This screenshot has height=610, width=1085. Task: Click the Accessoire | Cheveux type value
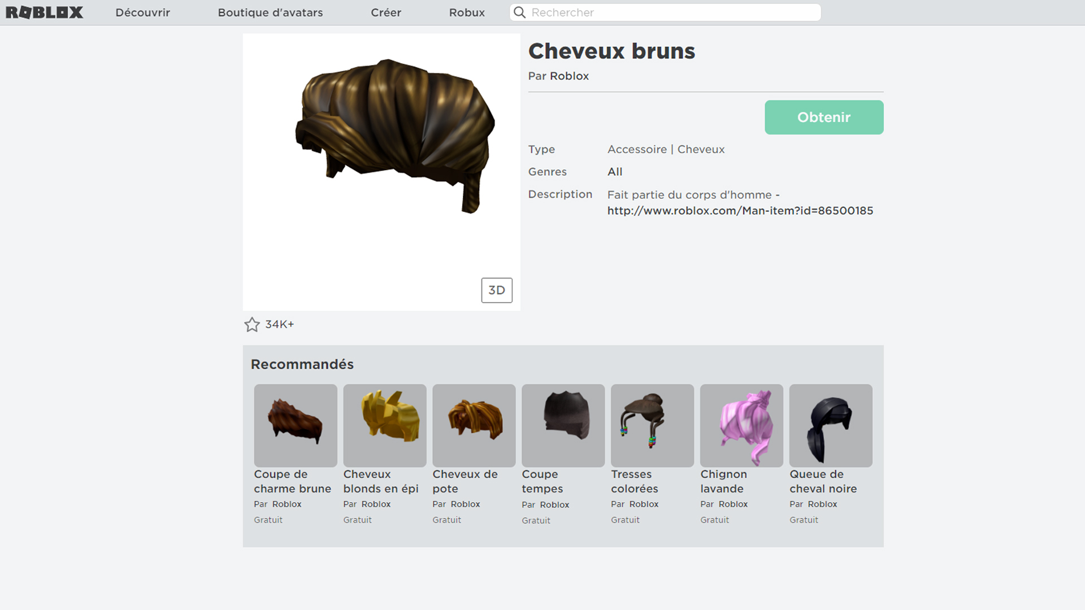point(666,149)
